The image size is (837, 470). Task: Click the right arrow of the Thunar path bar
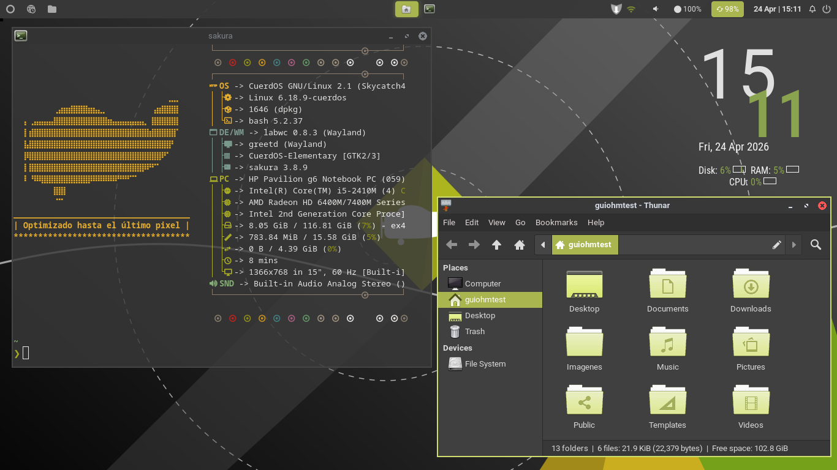pos(794,245)
